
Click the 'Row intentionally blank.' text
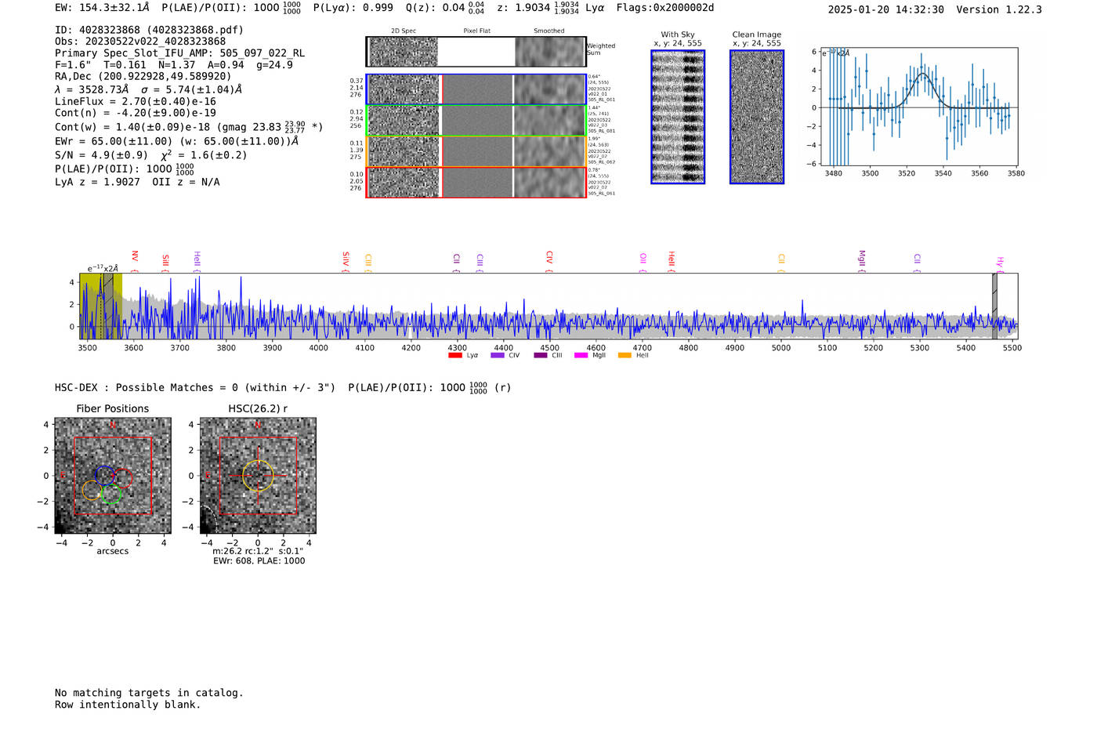pos(128,705)
